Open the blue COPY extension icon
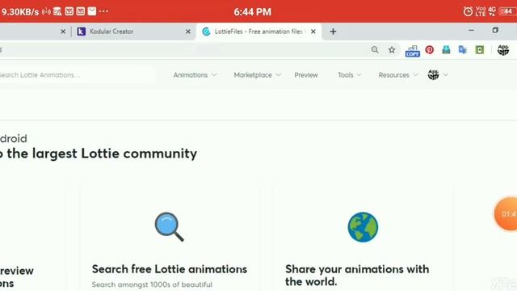This screenshot has height=291, width=517. [413, 51]
